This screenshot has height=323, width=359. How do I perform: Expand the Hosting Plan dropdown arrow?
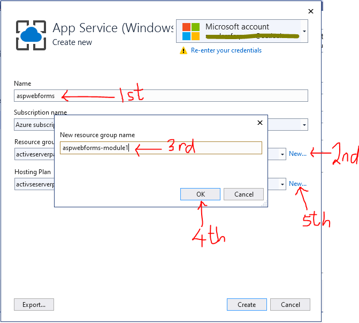[x=282, y=184]
